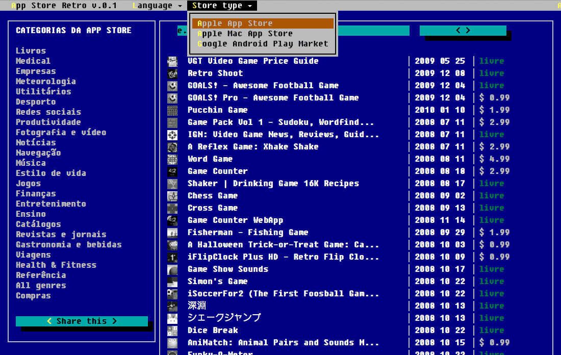Click the Pucchin Game app icon
The height and width of the screenshot is (355, 561).
pyautogui.click(x=172, y=110)
